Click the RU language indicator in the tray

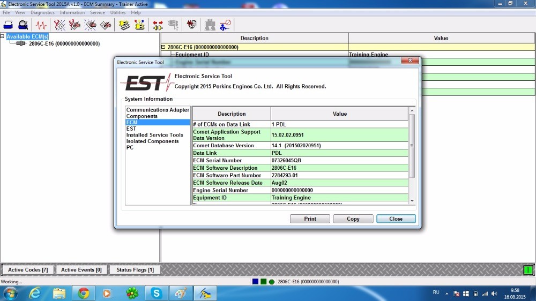point(436,292)
